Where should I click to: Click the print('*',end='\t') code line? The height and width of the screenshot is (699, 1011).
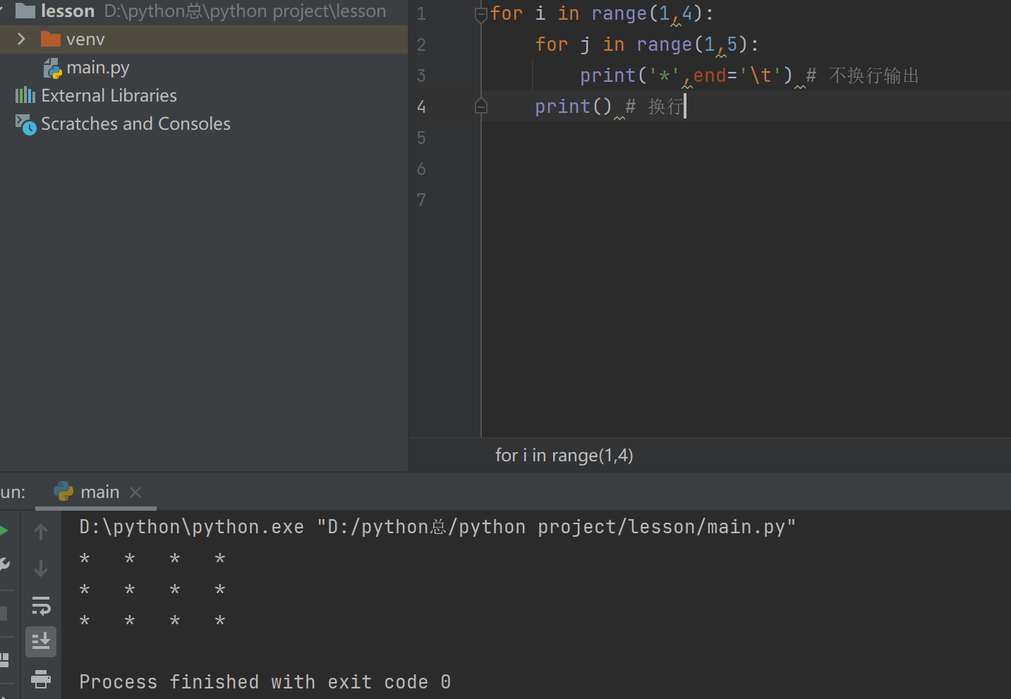[686, 75]
